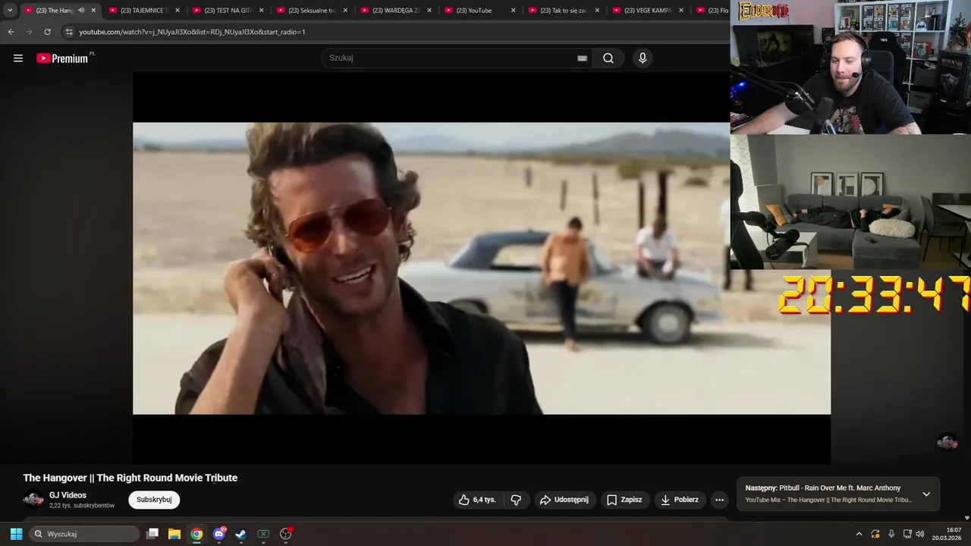
Task: Close 'The Hangover' active tab
Action: click(93, 11)
